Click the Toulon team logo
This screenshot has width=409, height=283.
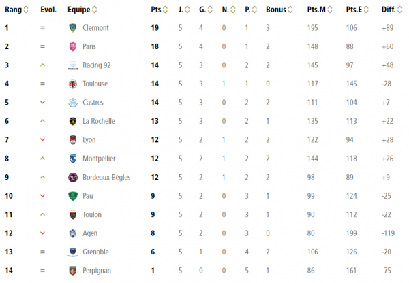click(73, 214)
